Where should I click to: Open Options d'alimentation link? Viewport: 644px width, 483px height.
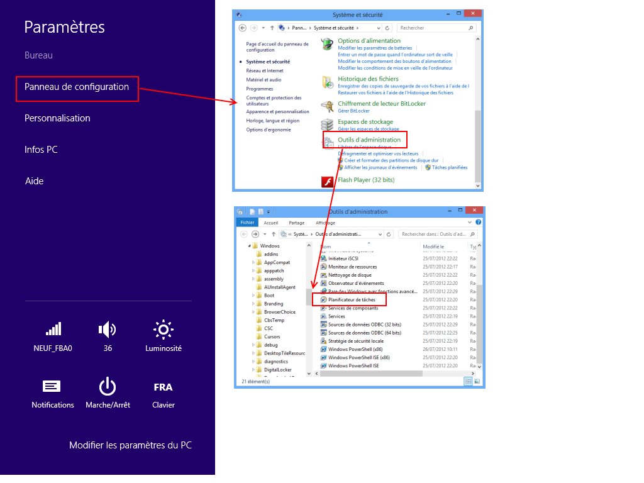[x=369, y=41]
